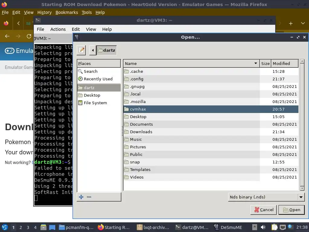Select the Desktop folder icon in file list

click(x=126, y=117)
